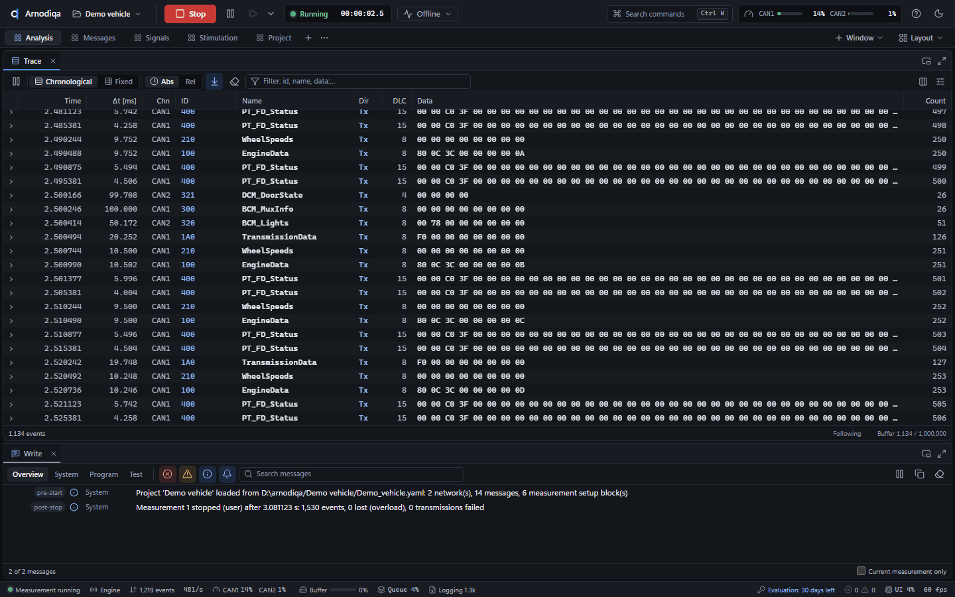
Task: Pop out the Trace panel to new window
Action: 926,61
